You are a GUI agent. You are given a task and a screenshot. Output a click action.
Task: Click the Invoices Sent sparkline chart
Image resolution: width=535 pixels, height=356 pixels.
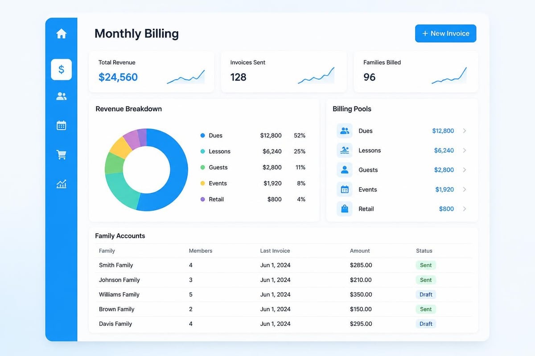[x=316, y=76]
